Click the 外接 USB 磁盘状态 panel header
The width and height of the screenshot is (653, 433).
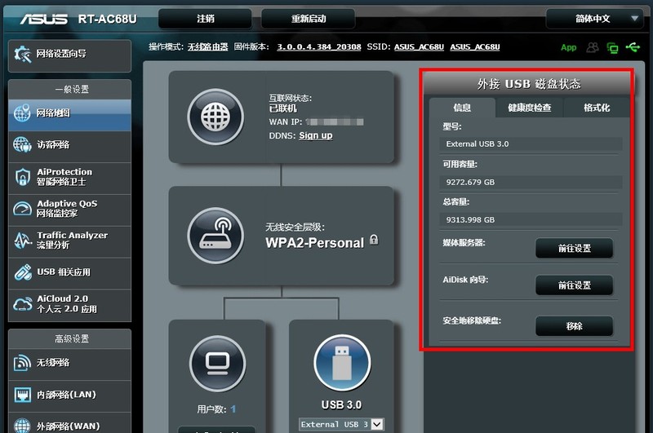[528, 84]
